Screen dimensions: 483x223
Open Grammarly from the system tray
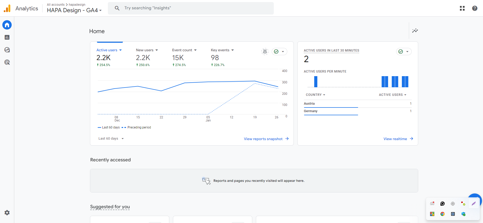pyautogui.click(x=443, y=204)
